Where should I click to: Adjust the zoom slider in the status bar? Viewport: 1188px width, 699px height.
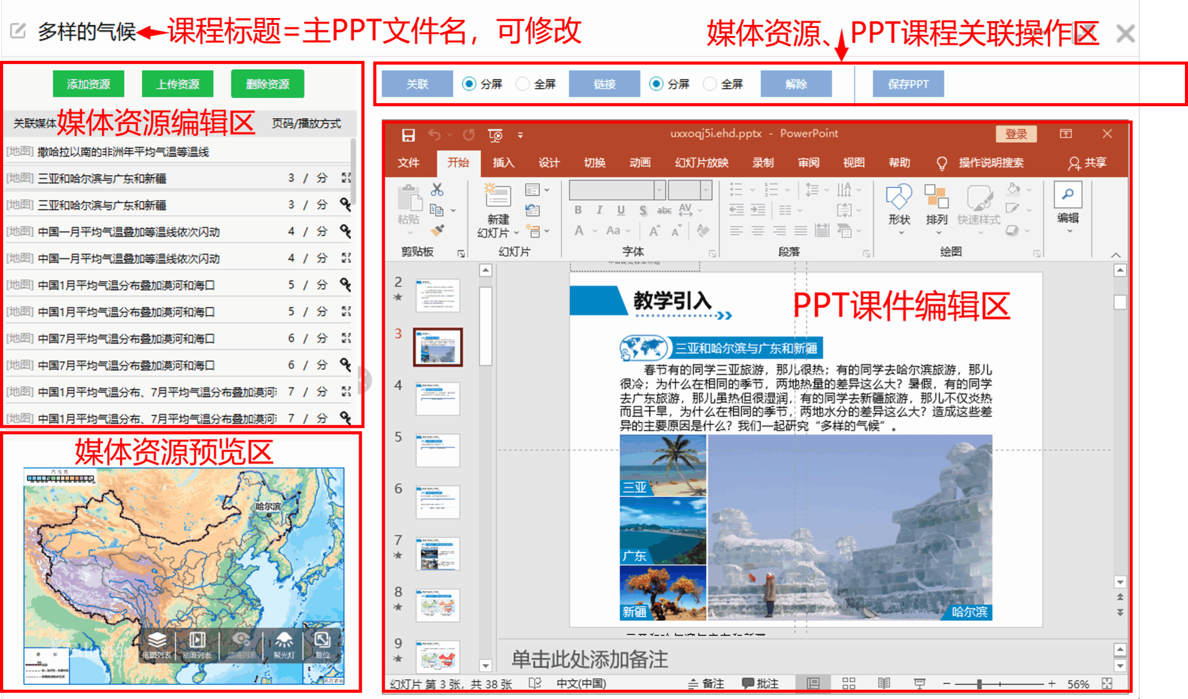click(979, 683)
